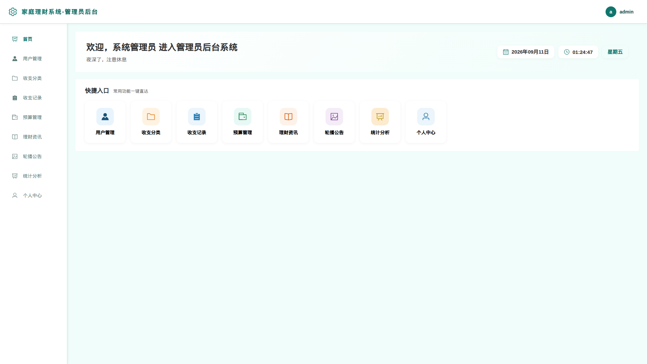The width and height of the screenshot is (647, 364).
Task: Click the 收支分类 sidebar folder icon
Action: 15,78
